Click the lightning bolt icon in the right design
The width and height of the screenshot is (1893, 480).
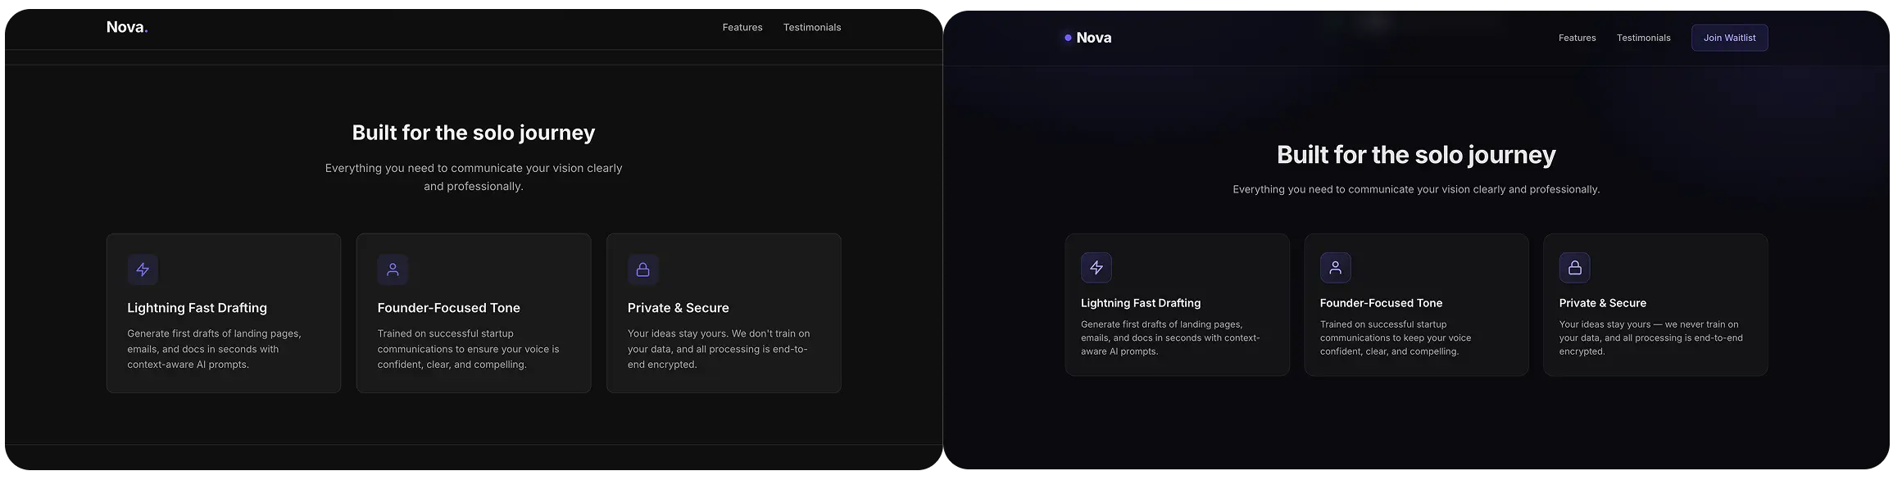coord(1096,268)
